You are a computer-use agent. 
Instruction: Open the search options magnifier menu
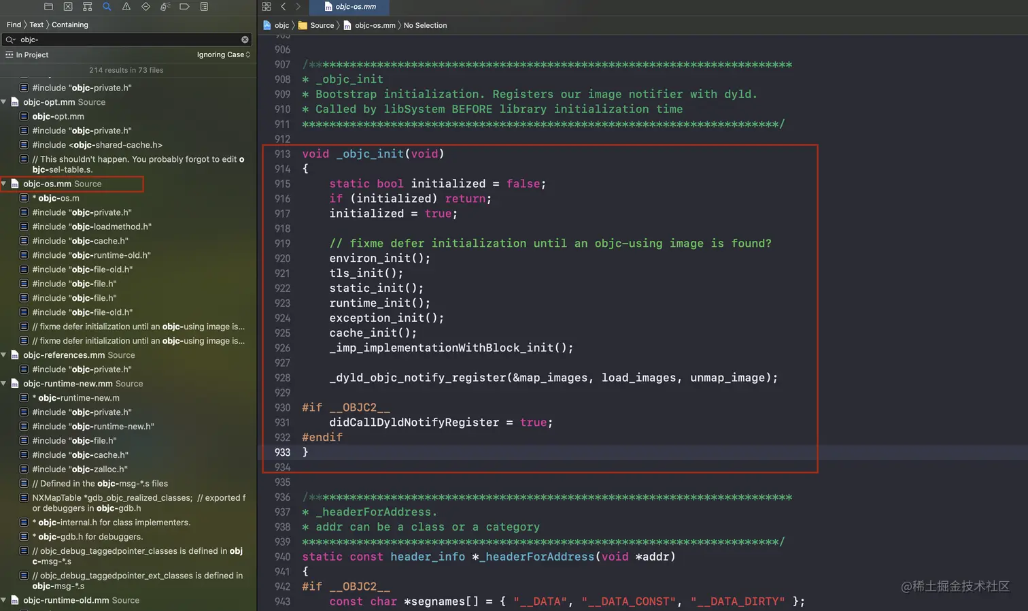(x=10, y=39)
